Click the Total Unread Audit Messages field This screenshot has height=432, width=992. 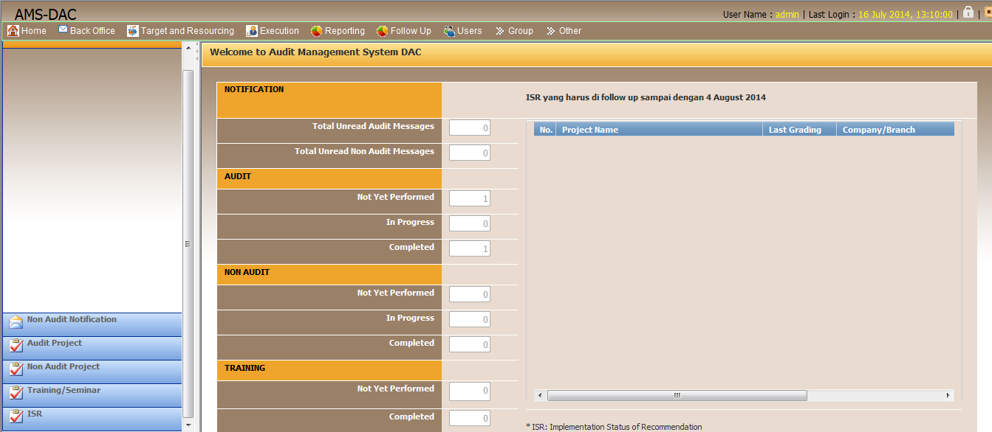point(470,128)
